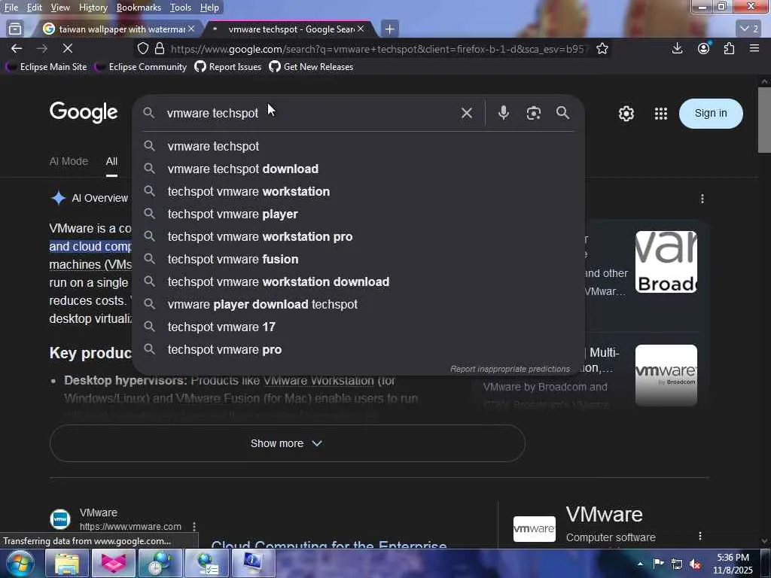
Task: Open AI Overview more options menu
Action: tap(702, 198)
